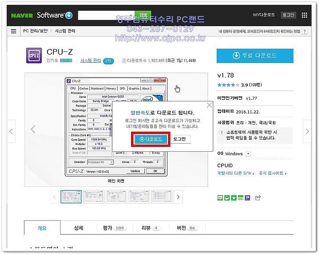Viewport: 320px width, 255px height.
Task: Click the 인기도 popularity bar
Action: tap(66, 60)
